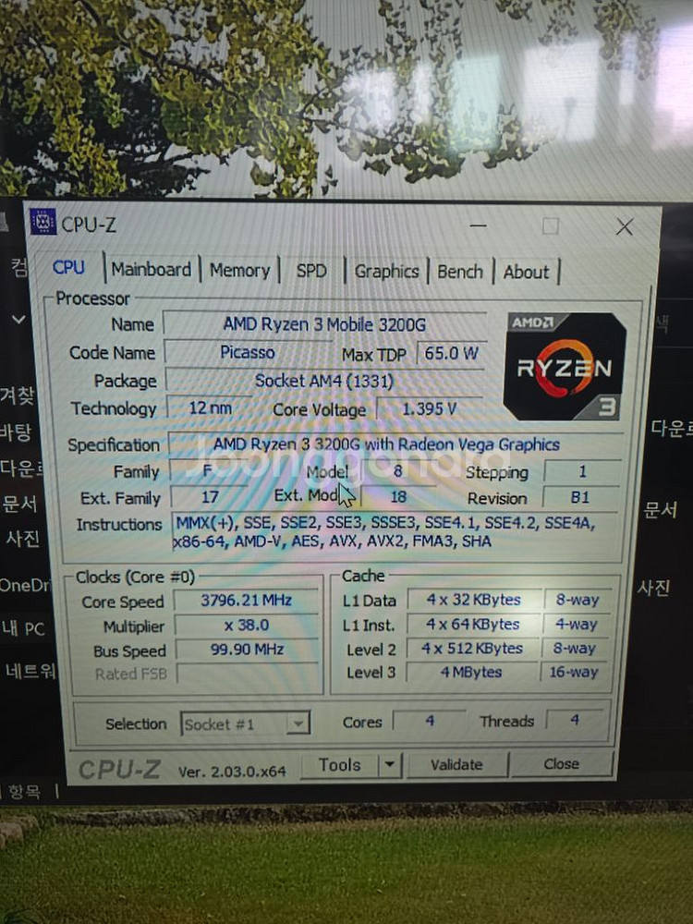The height and width of the screenshot is (924, 693).
Task: Click the Bus Speed 99.90 MHz value
Action: click(x=247, y=650)
